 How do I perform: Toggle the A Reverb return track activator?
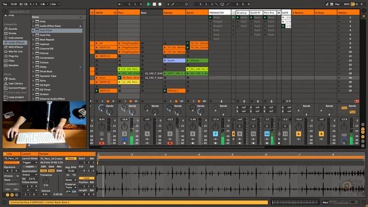pyautogui.click(x=298, y=134)
